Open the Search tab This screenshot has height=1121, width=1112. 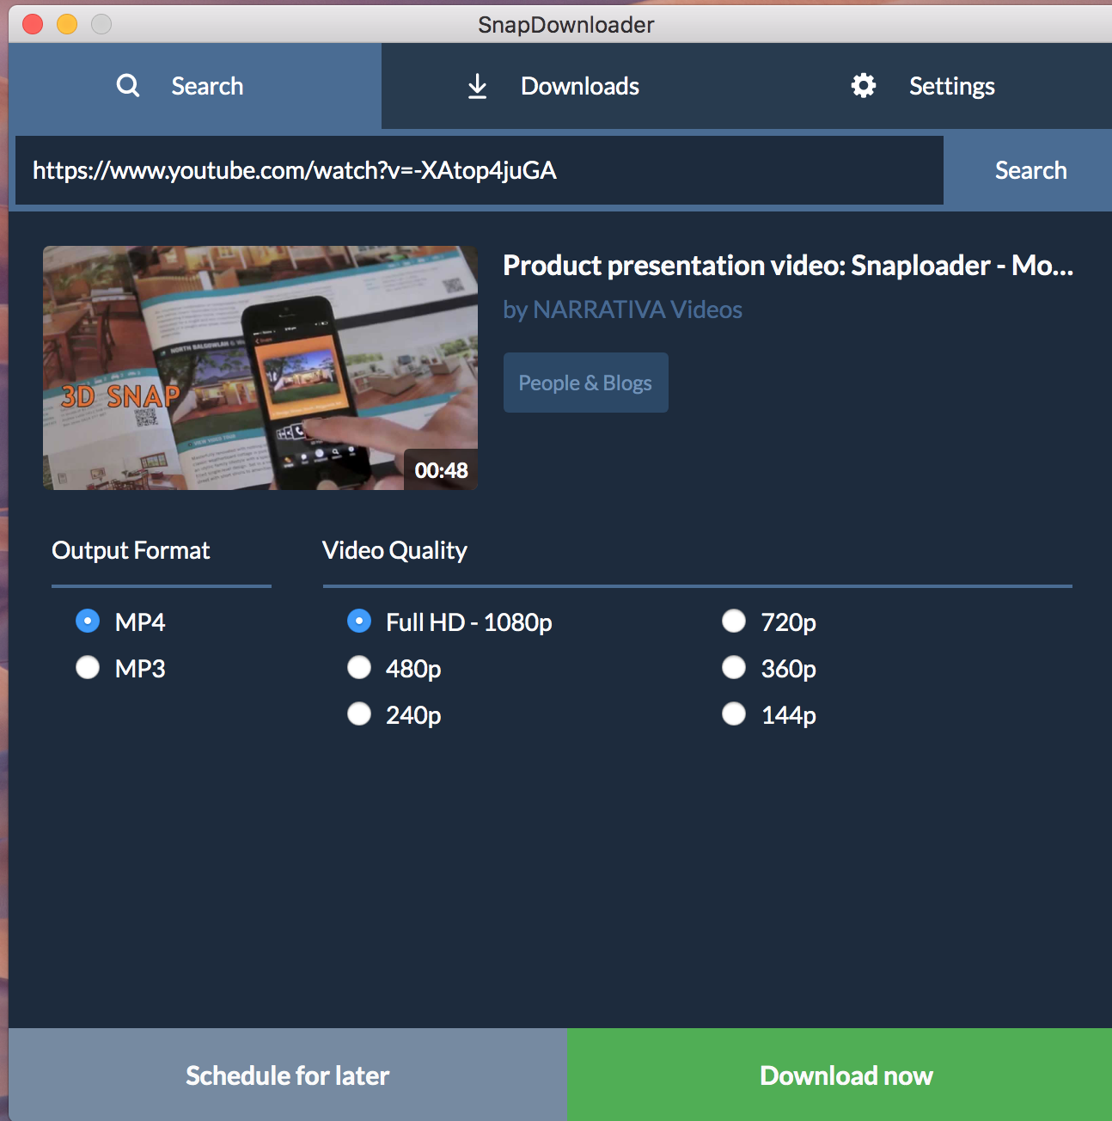pos(195,86)
